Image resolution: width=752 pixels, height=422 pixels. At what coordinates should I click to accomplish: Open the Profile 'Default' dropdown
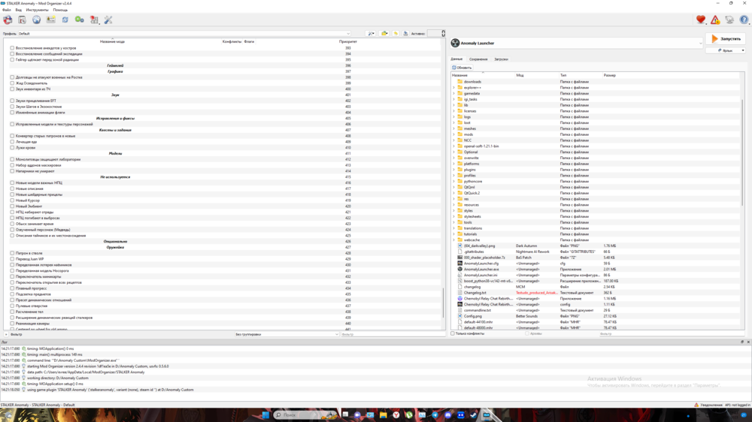(184, 34)
